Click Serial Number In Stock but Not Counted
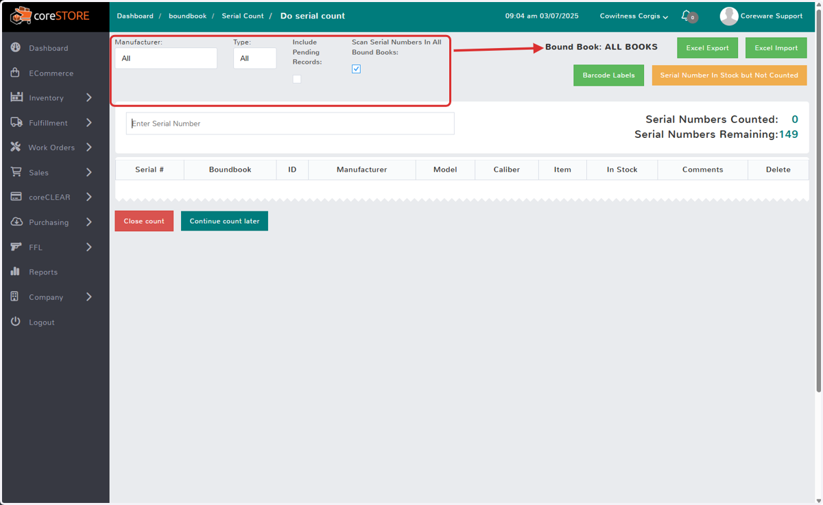The width and height of the screenshot is (823, 505). pyautogui.click(x=729, y=75)
